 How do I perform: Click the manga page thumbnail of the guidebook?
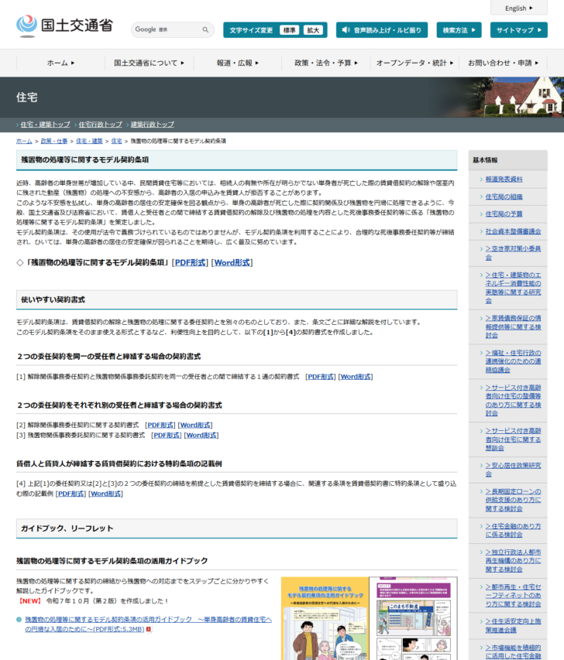[x=414, y=618]
